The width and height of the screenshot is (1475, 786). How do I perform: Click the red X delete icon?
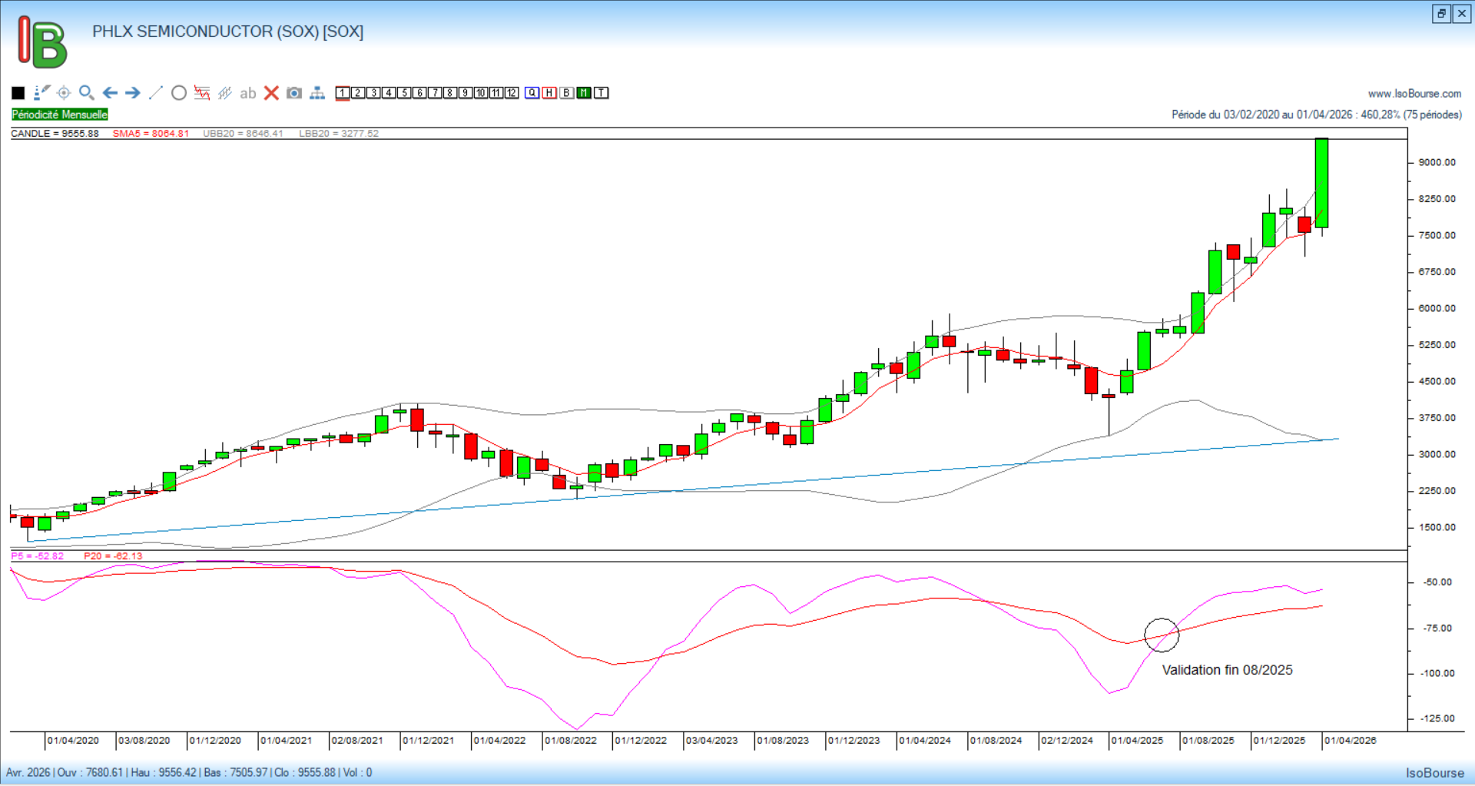tap(271, 93)
